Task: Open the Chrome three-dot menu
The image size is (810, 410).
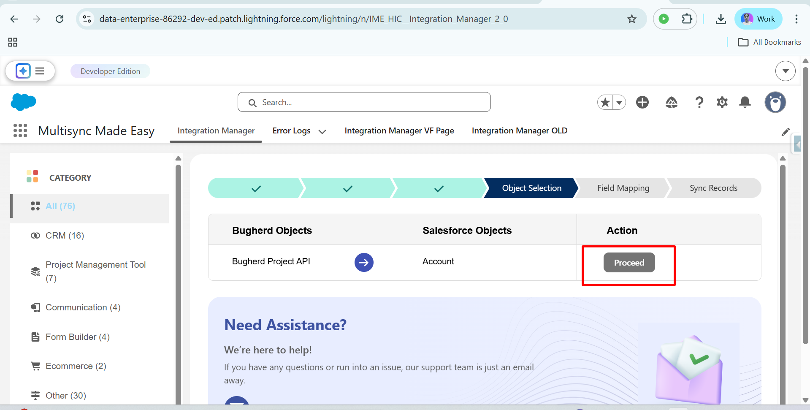Action: click(796, 19)
